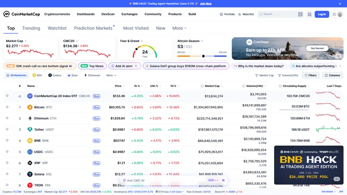Click the Bitcoin coin icon
The height and width of the screenshot is (195, 347).
pyautogui.click(x=30, y=107)
